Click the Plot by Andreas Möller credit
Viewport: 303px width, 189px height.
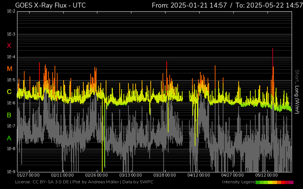pyautogui.click(x=96, y=182)
